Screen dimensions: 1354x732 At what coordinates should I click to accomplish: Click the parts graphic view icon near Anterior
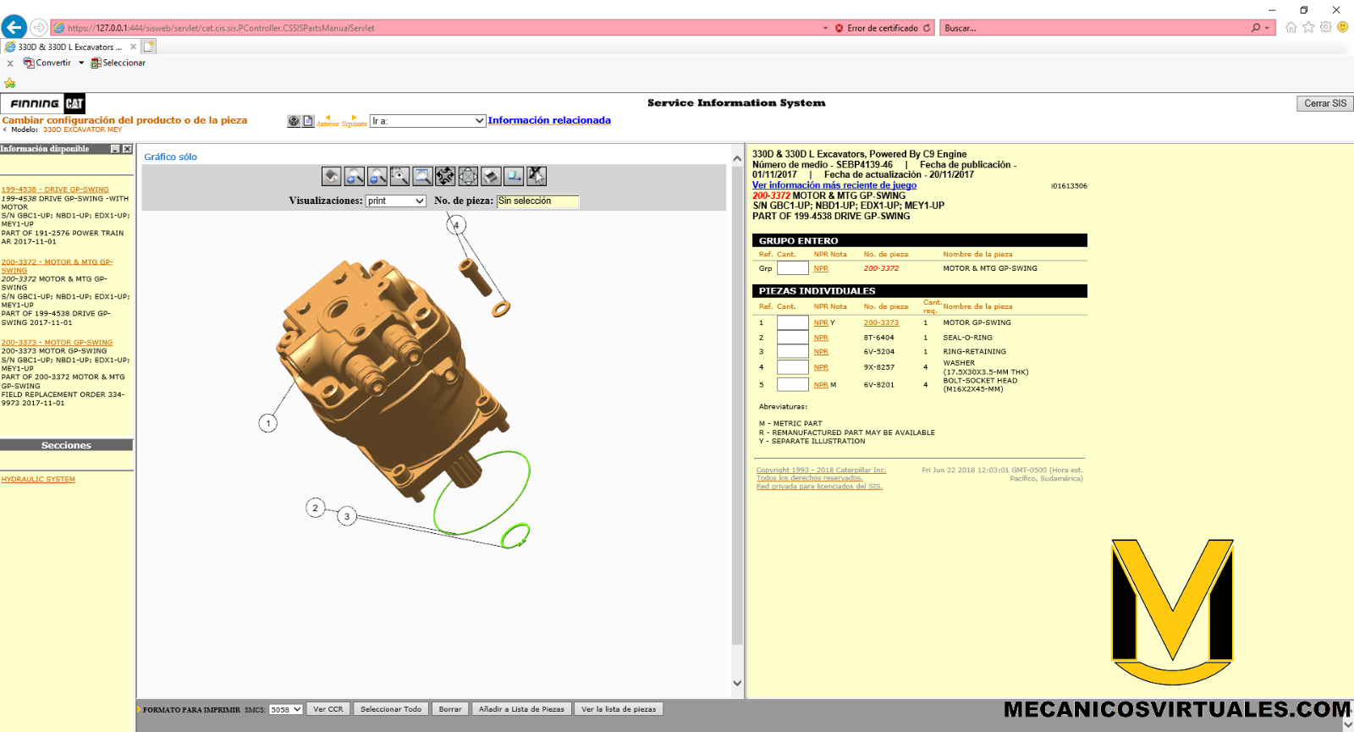coord(294,121)
